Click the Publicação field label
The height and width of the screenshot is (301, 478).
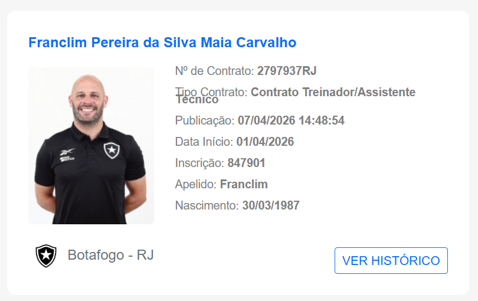pyautogui.click(x=204, y=120)
